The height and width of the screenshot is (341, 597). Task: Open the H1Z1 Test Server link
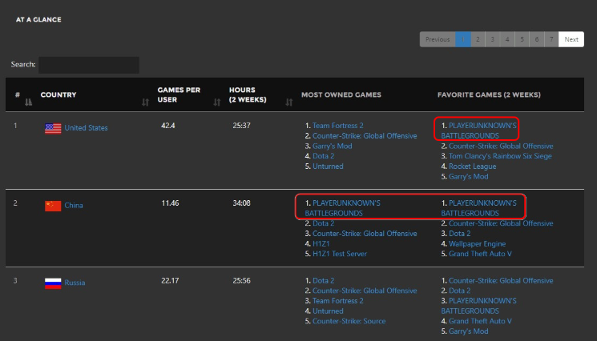(340, 254)
